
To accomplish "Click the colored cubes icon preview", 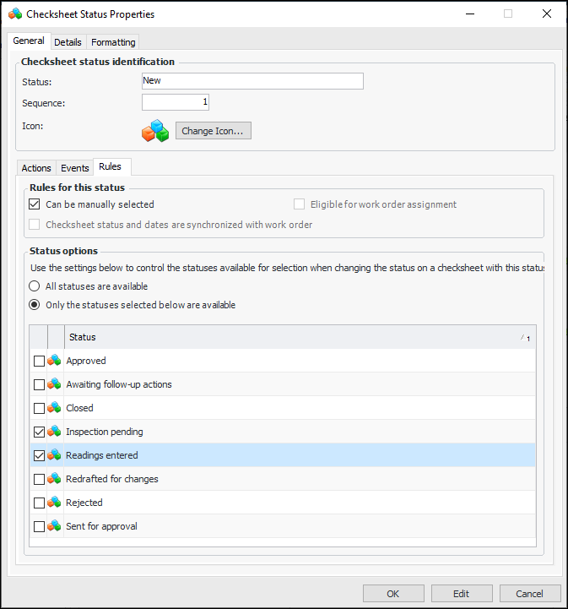I will pyautogui.click(x=155, y=131).
